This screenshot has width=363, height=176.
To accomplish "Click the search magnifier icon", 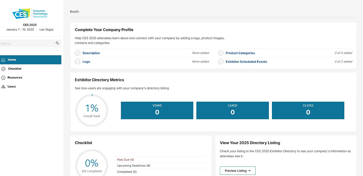I will 57,43.
